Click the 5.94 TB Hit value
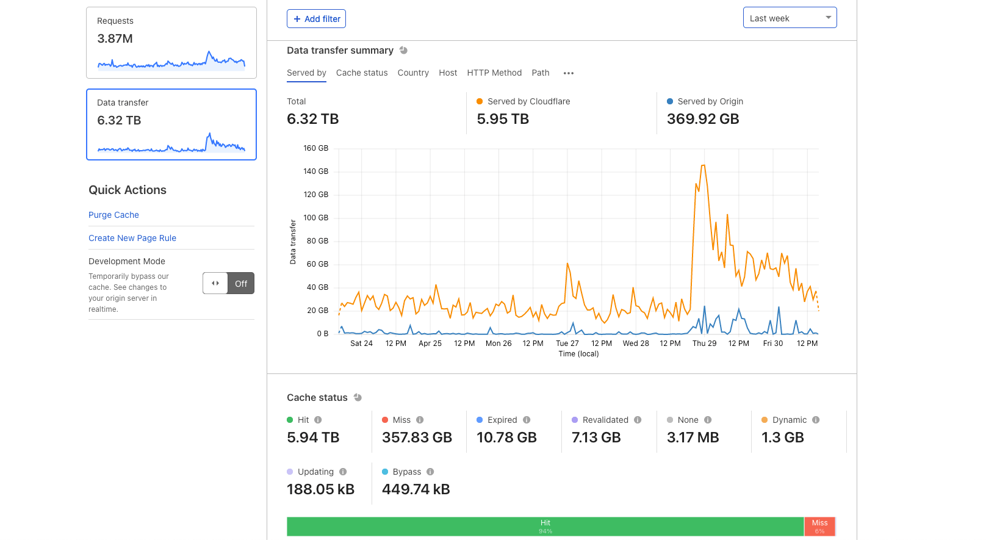 point(313,437)
